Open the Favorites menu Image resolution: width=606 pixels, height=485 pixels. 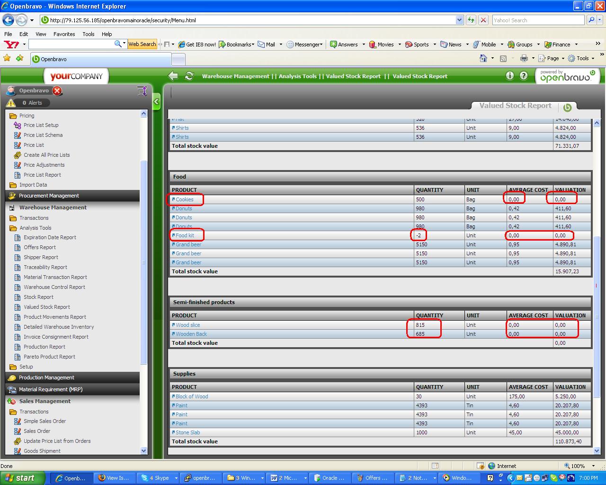coord(64,34)
